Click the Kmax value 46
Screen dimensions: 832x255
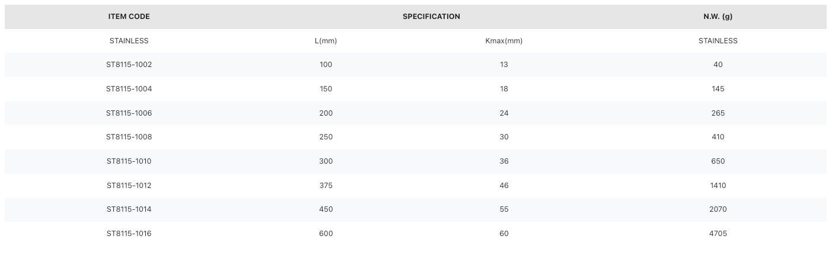point(503,186)
